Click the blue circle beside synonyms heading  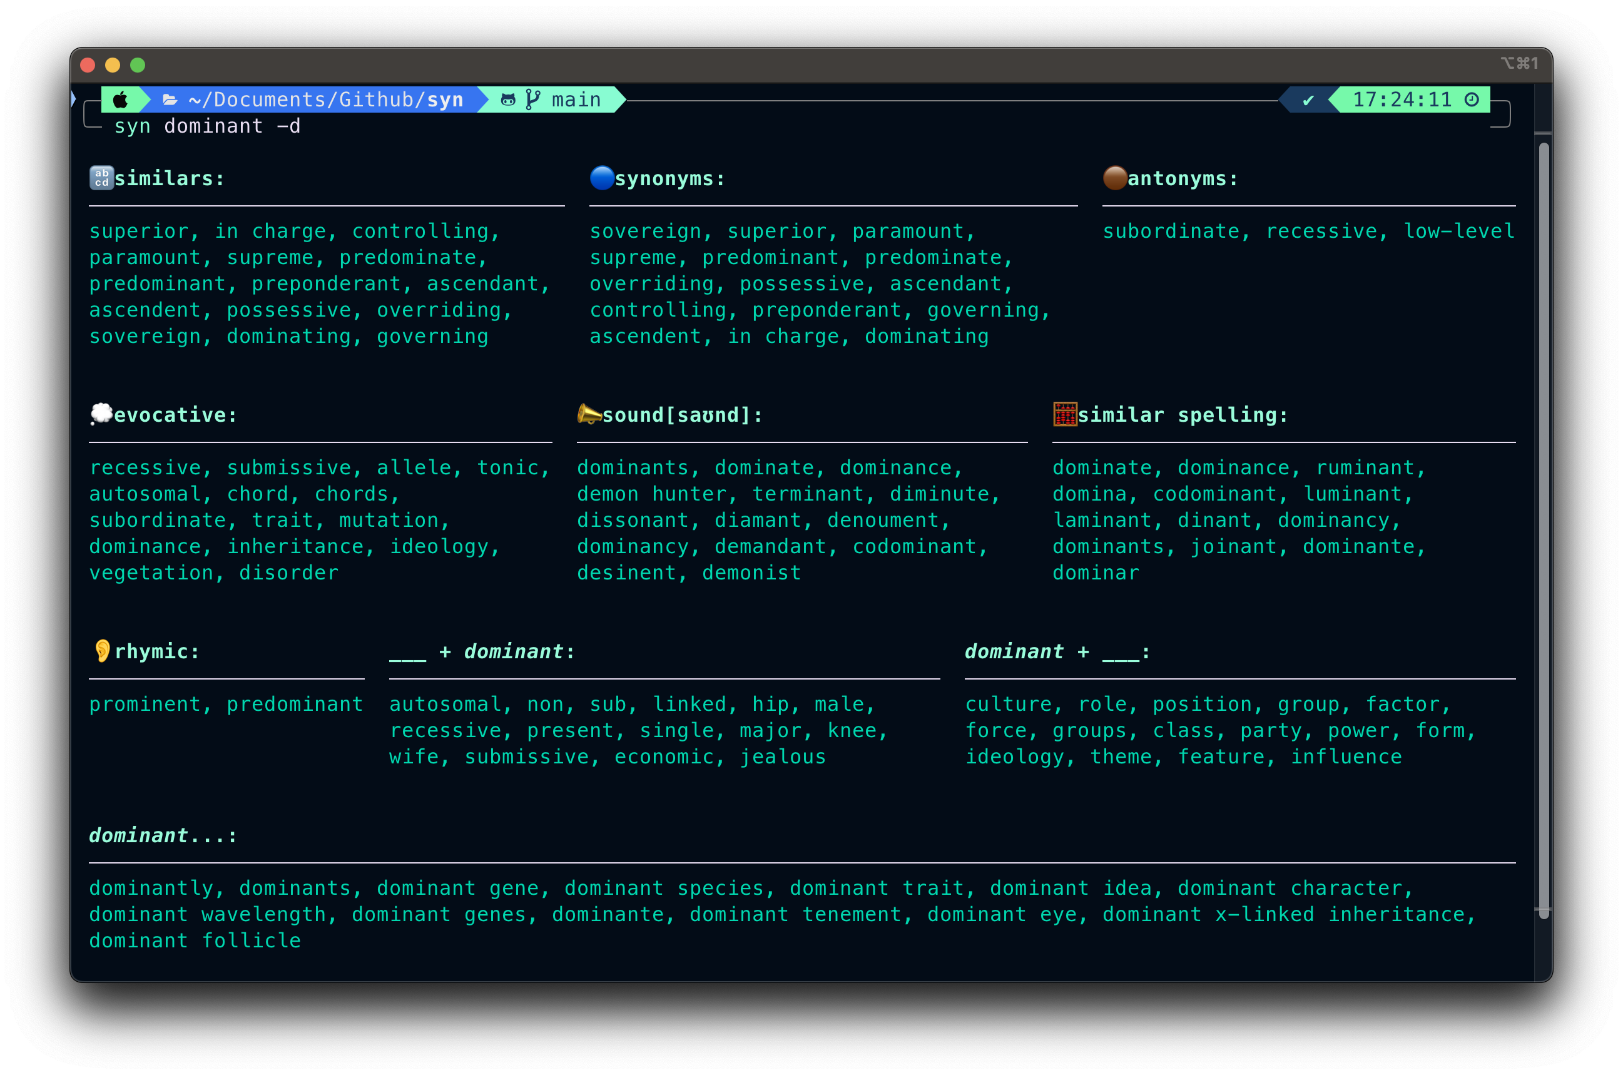(x=602, y=178)
